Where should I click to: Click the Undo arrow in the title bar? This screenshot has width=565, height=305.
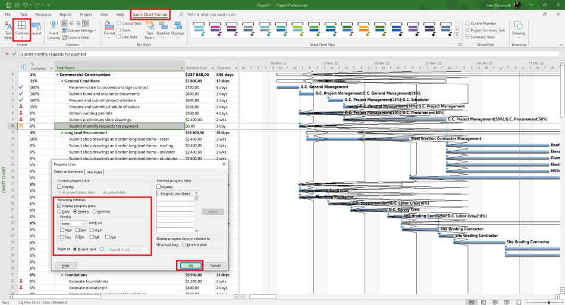(x=25, y=5)
